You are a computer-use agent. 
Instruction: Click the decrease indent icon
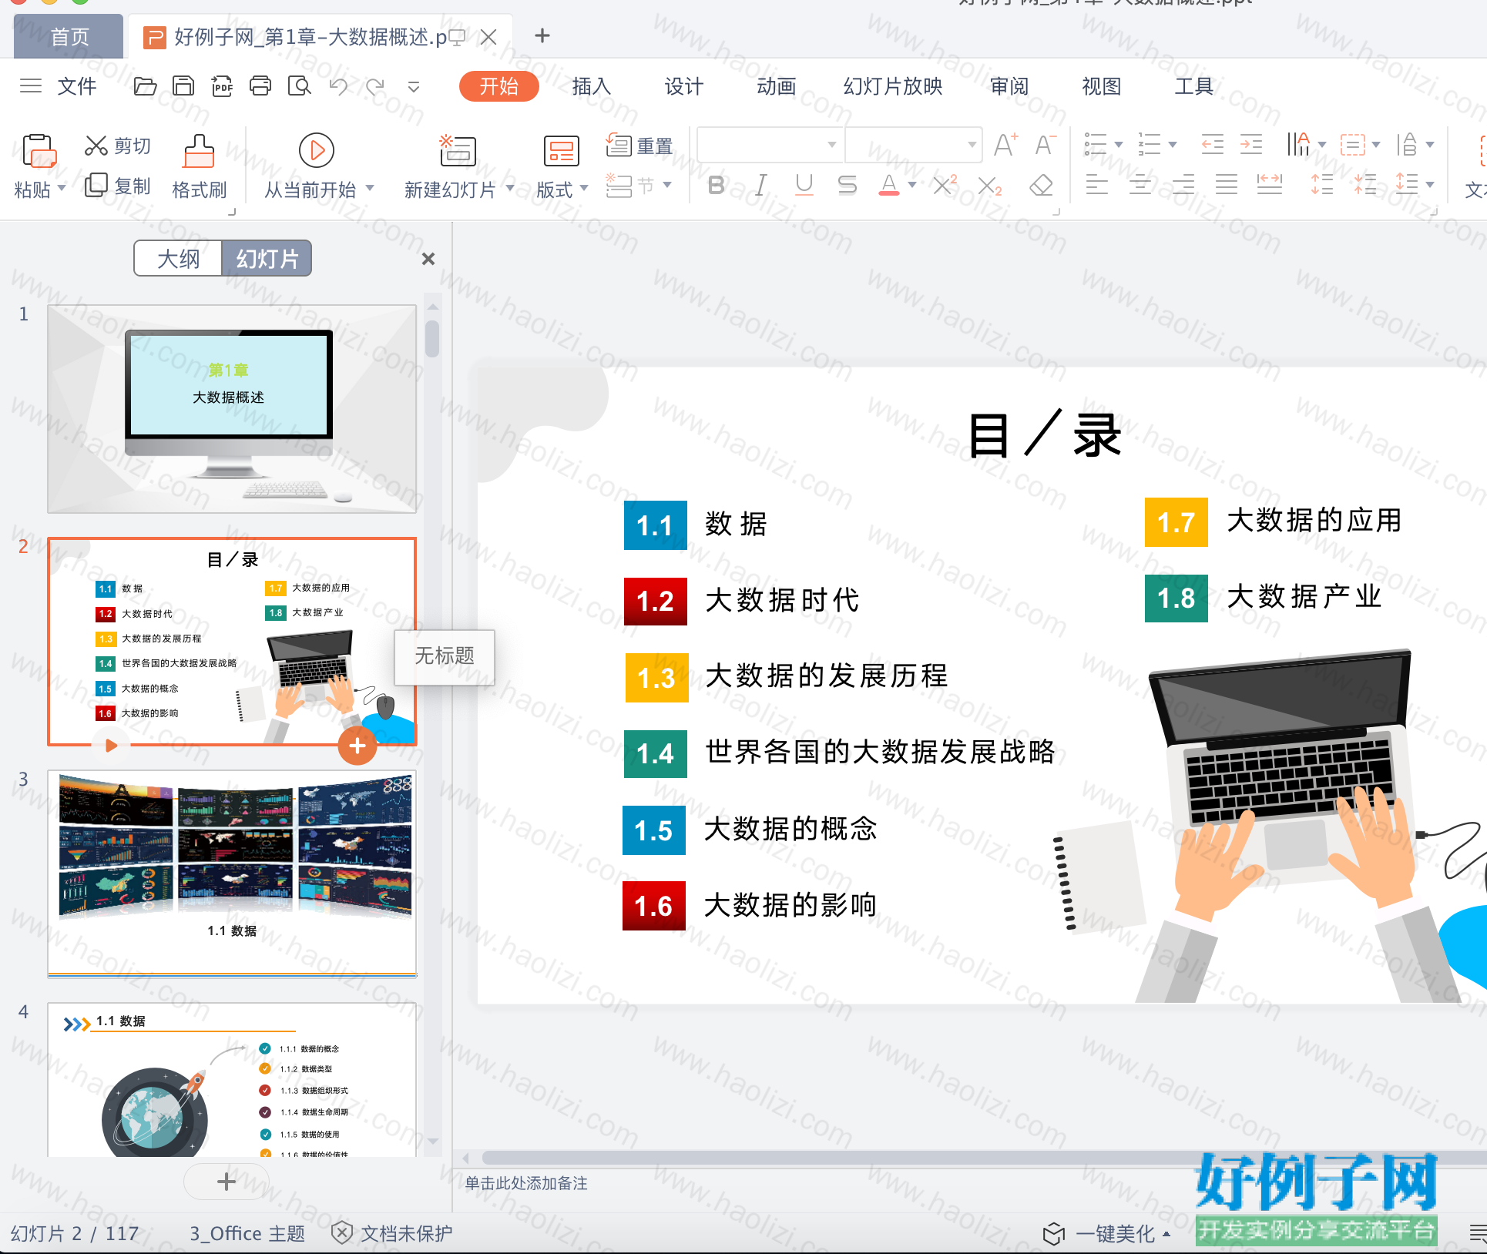tap(1212, 144)
